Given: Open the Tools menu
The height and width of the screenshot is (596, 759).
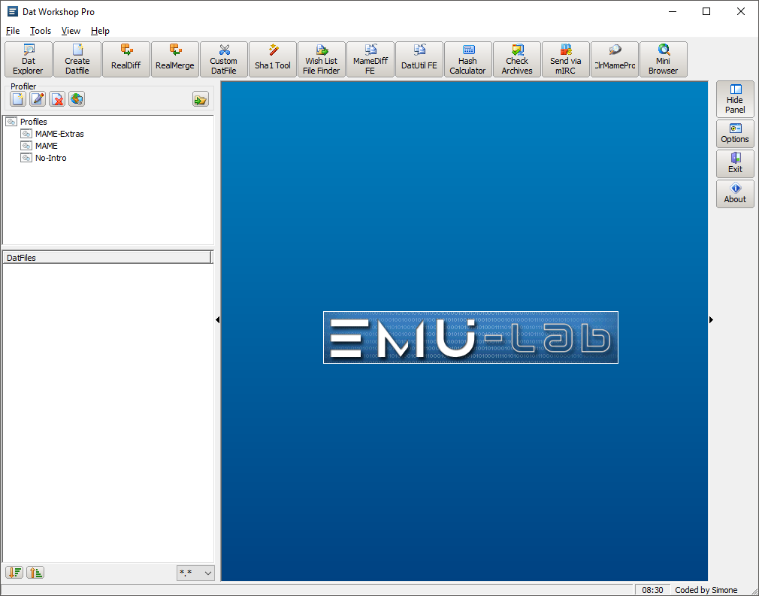Looking at the screenshot, I should coord(40,31).
